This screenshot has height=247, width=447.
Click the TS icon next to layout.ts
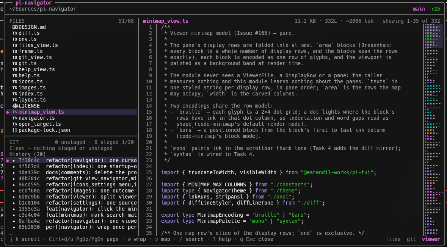[x=15, y=100]
